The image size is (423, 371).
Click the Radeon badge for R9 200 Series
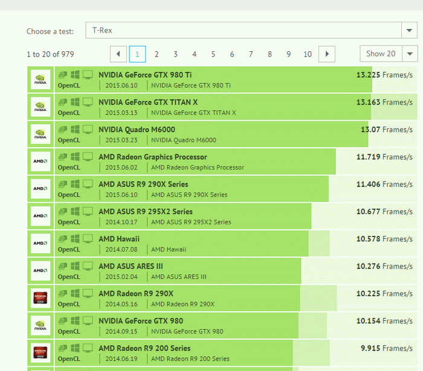click(40, 353)
